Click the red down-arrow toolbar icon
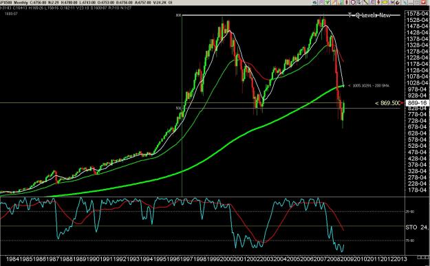Viewport: 430px width, 266px height. pyautogui.click(x=378, y=3)
